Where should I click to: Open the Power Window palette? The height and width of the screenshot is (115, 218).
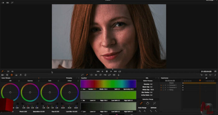coord(91,75)
